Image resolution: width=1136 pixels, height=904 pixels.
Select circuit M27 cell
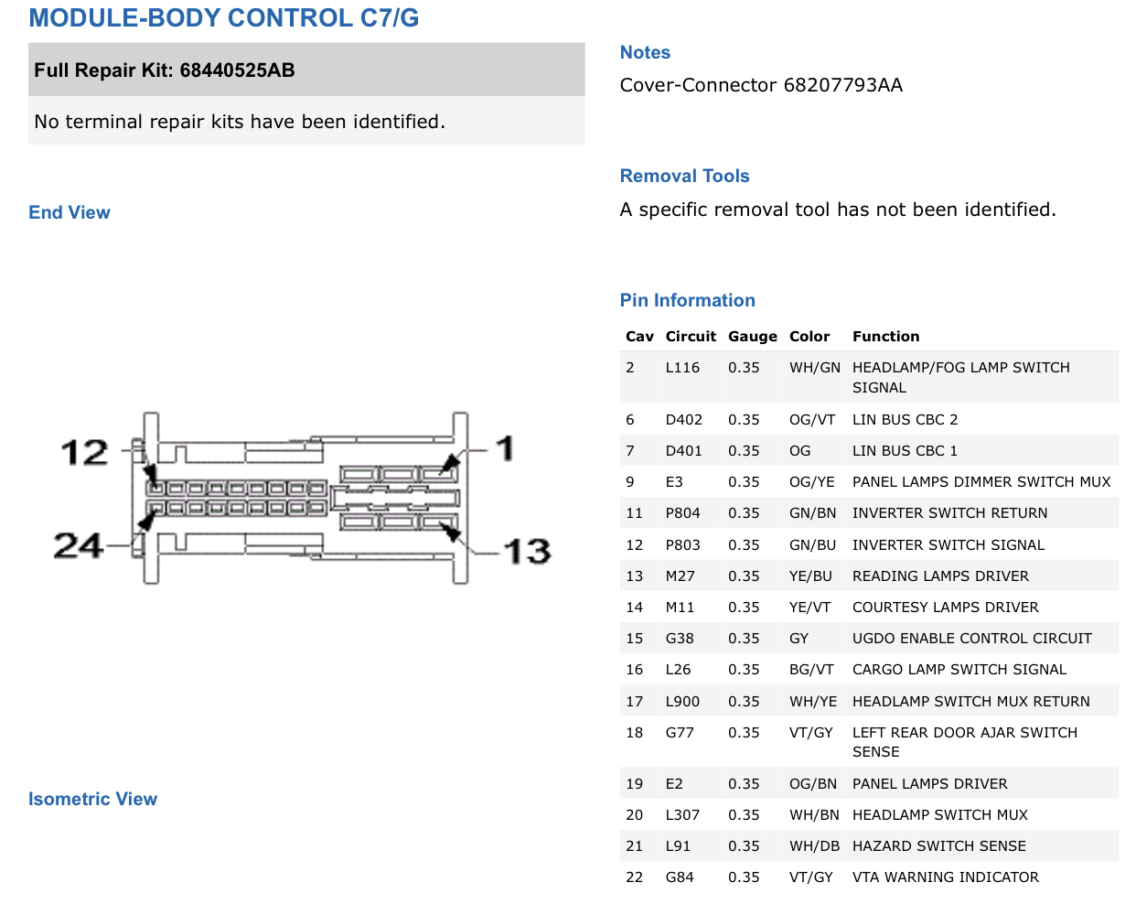pos(681,576)
